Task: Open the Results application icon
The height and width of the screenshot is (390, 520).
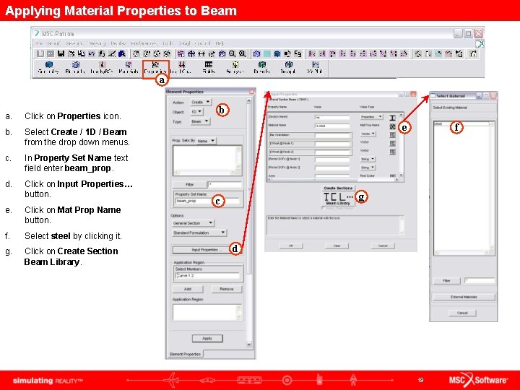Action: pos(261,67)
